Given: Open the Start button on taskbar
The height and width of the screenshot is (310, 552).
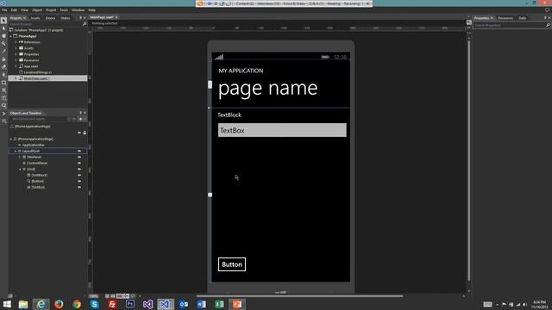Looking at the screenshot, I should point(7,304).
